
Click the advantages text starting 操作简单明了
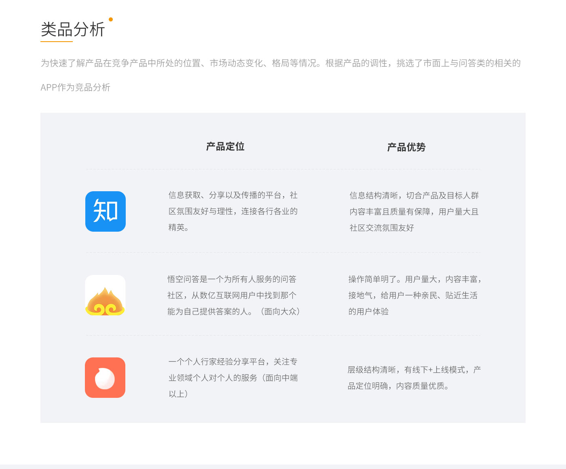click(x=414, y=295)
